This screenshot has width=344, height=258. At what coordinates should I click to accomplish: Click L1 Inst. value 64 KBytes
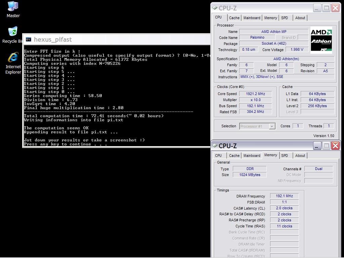coord(317,100)
